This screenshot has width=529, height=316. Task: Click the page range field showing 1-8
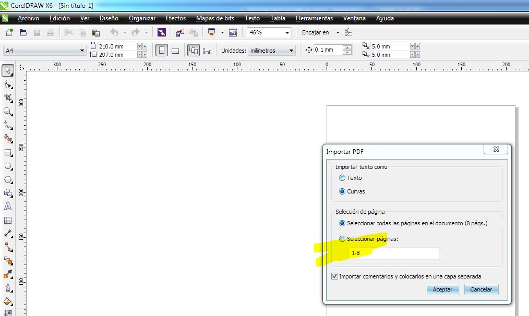pyautogui.click(x=394, y=253)
